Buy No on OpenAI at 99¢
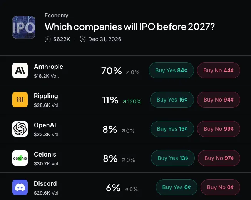 click(x=219, y=129)
